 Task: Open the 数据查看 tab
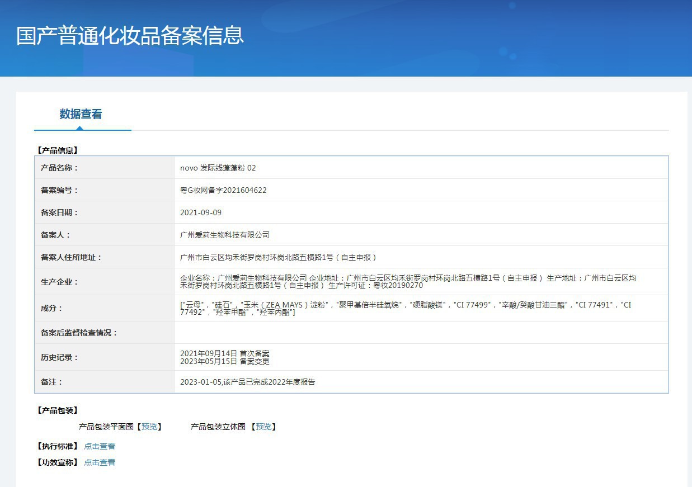click(81, 114)
